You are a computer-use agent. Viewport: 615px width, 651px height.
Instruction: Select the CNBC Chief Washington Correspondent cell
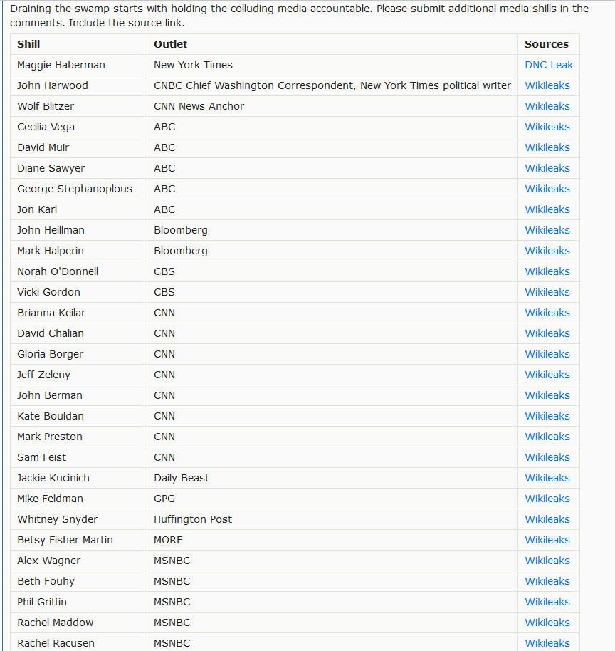click(332, 85)
